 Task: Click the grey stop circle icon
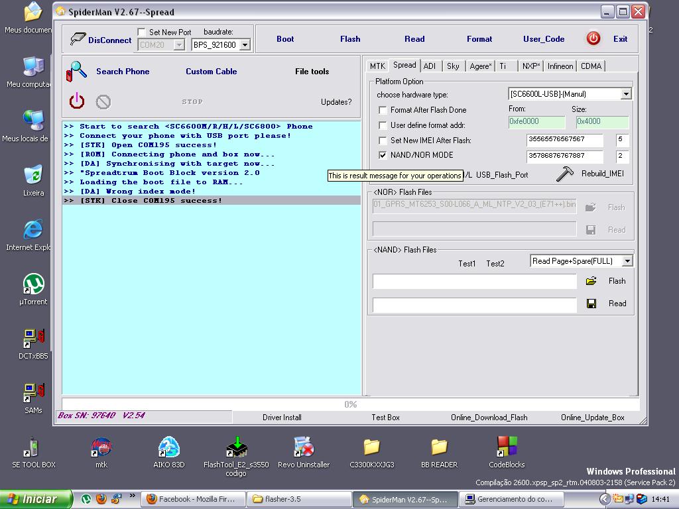(x=103, y=102)
